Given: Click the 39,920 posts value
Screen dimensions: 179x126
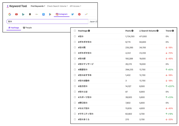Looking at the screenshot, I should (x=129, y=97).
